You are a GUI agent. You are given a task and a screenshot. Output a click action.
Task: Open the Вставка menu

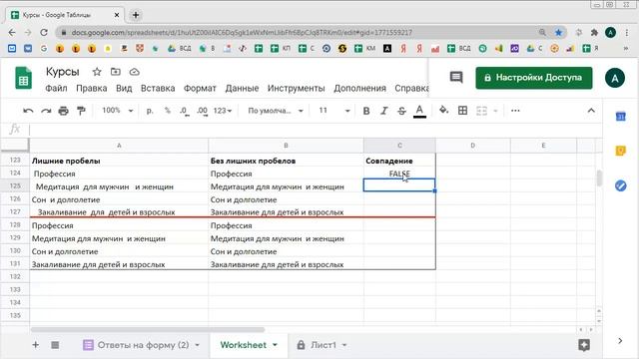tap(158, 89)
